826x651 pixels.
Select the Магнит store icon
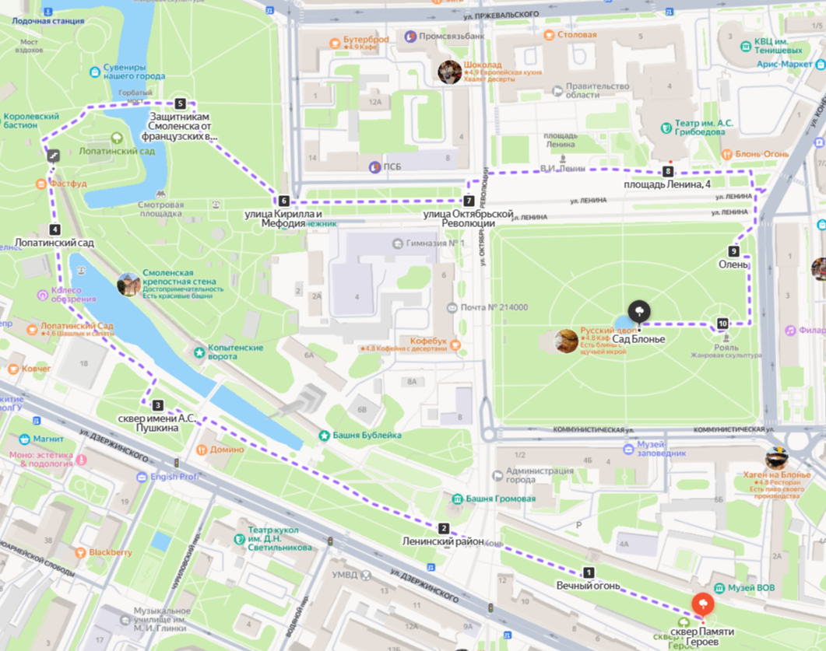coord(24,439)
